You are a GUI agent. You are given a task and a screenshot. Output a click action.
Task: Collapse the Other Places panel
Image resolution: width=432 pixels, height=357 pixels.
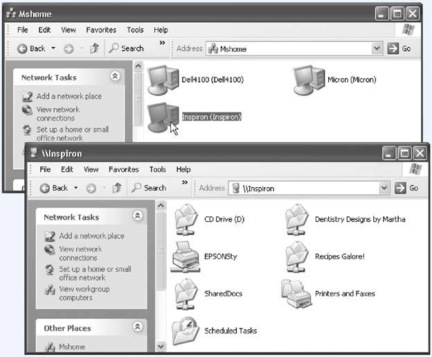pyautogui.click(x=138, y=326)
